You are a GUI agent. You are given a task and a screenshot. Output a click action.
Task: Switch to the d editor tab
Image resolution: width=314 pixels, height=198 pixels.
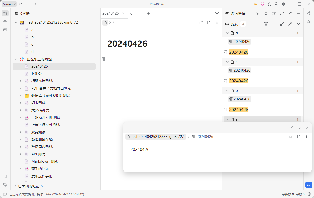coord(131,13)
